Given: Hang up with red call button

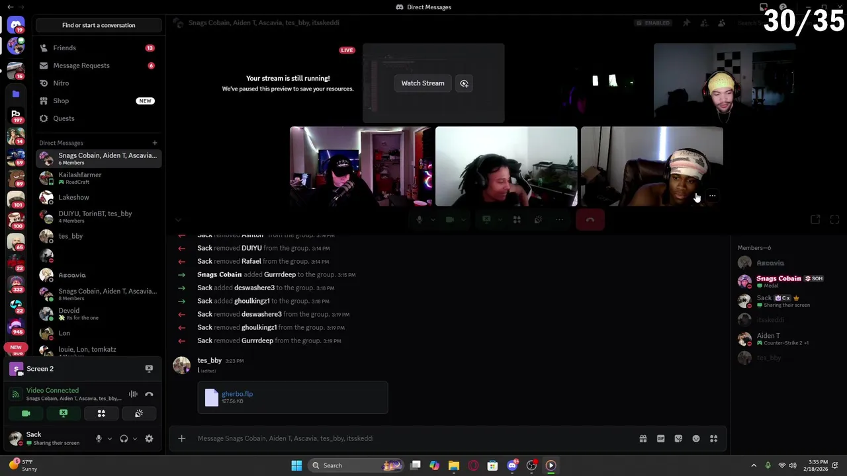Looking at the screenshot, I should (x=590, y=220).
